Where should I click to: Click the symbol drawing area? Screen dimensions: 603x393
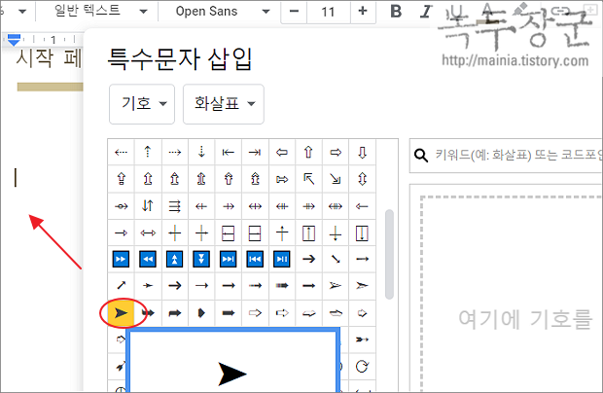[512, 292]
